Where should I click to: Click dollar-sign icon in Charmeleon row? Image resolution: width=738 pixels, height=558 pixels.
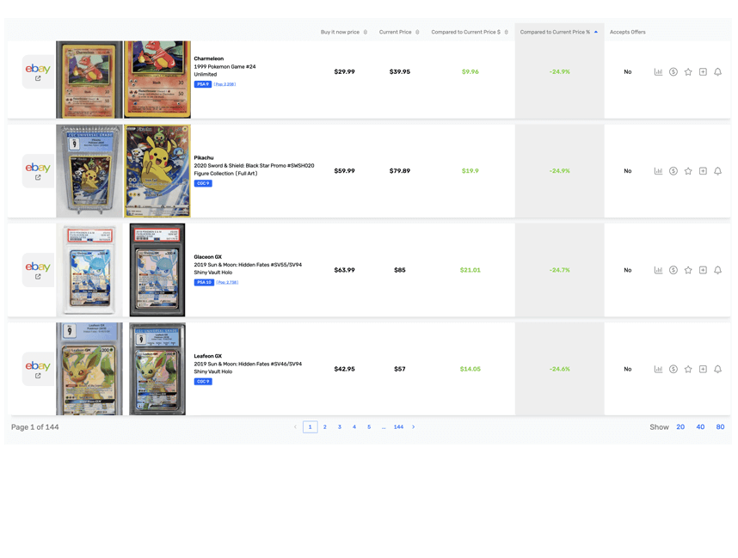click(673, 72)
